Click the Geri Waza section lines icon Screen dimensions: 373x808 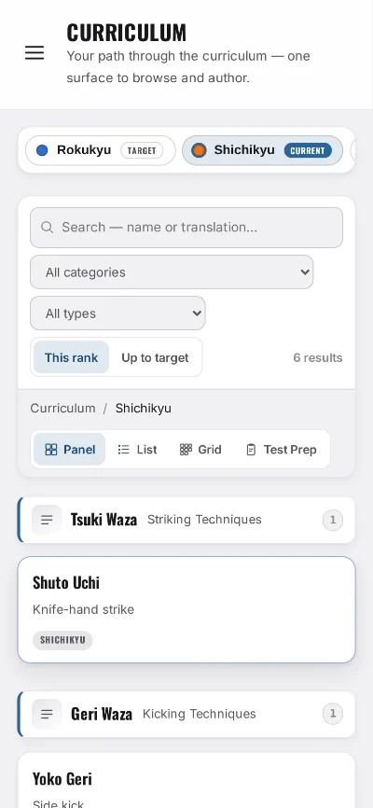pyautogui.click(x=47, y=714)
